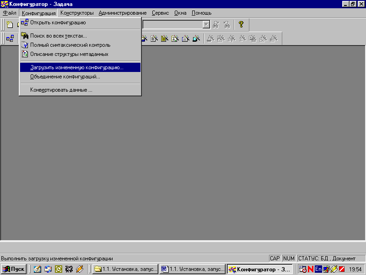Open the Конструкторы menu
366x275 pixels.
tap(77, 13)
